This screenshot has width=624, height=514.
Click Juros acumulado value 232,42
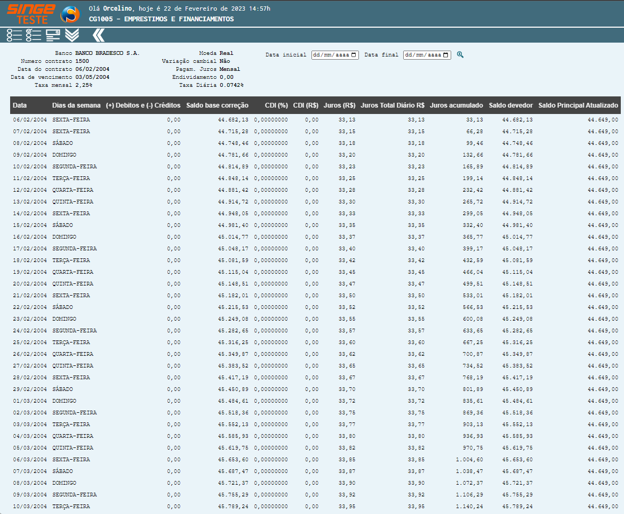click(x=473, y=190)
